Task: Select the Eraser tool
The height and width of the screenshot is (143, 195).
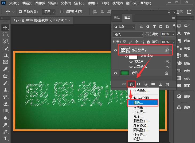Action: pyautogui.click(x=5, y=104)
